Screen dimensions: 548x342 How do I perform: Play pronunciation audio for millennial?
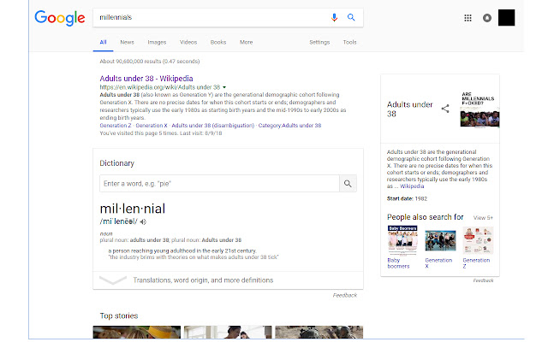pos(143,221)
